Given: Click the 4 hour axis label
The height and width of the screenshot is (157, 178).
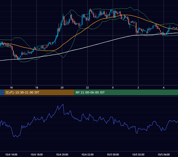Looking at the screenshot, I should click(x=164, y=88).
